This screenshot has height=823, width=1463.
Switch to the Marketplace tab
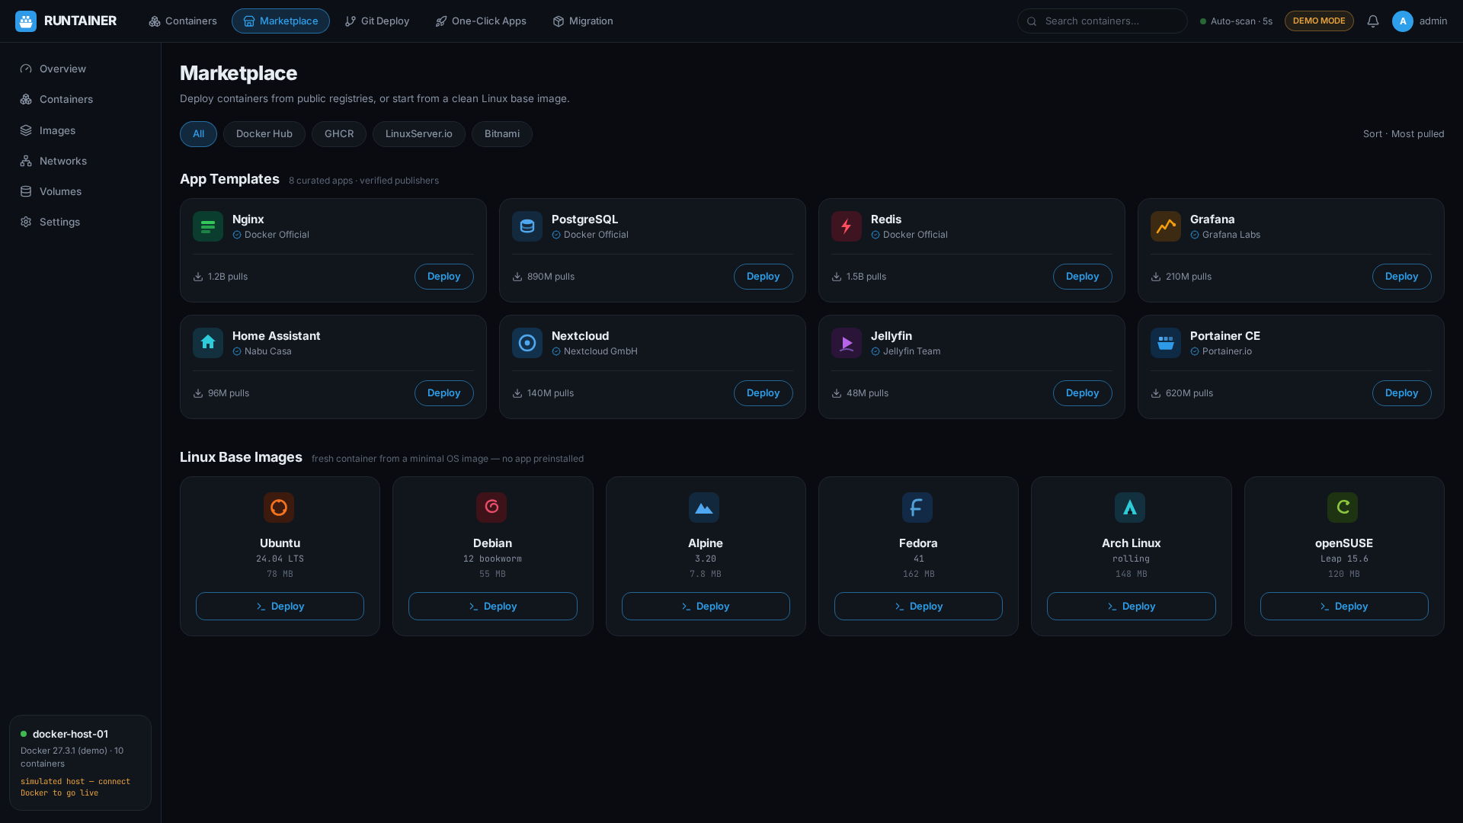point(280,21)
